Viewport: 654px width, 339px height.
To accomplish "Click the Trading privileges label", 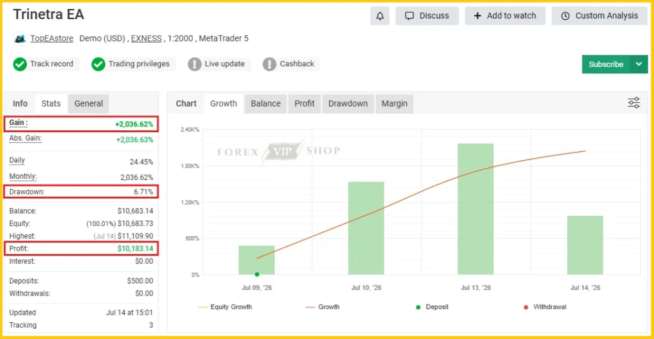I will coord(139,64).
